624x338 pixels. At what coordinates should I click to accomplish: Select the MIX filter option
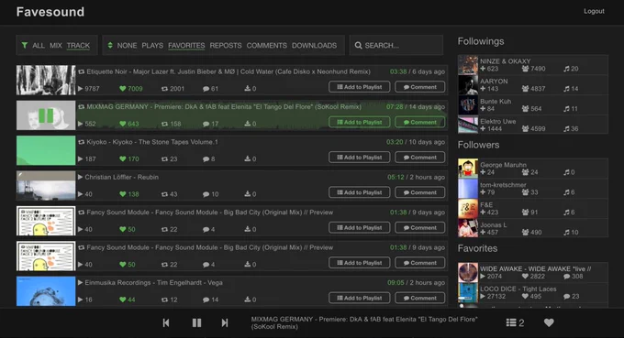coord(56,45)
